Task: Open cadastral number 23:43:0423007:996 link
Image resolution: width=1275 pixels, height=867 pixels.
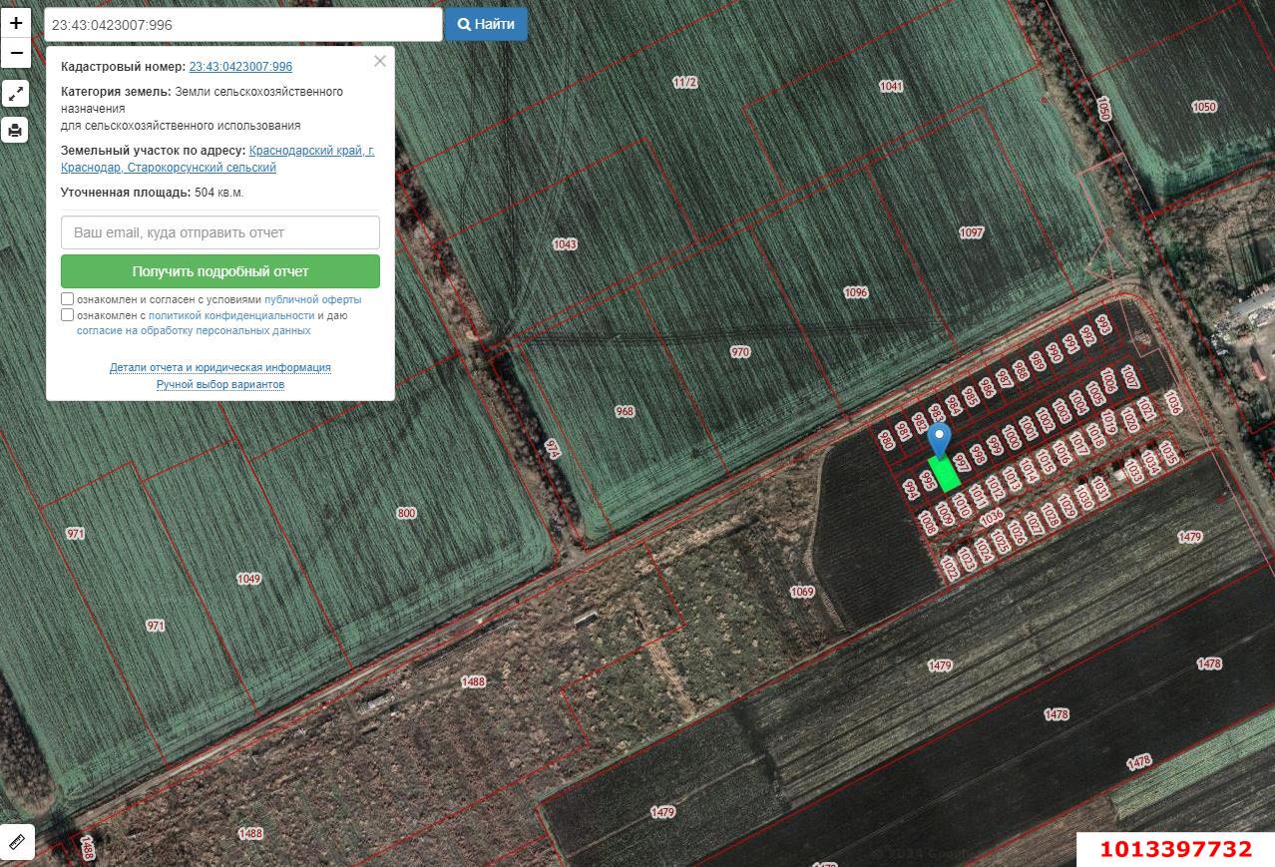Action: (240, 67)
